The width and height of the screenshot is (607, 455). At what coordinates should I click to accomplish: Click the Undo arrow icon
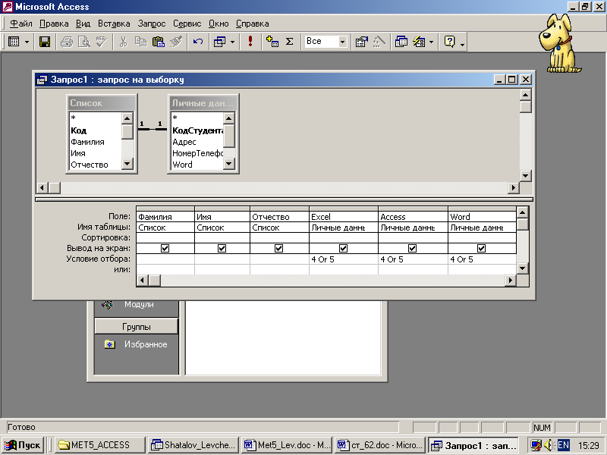(198, 42)
